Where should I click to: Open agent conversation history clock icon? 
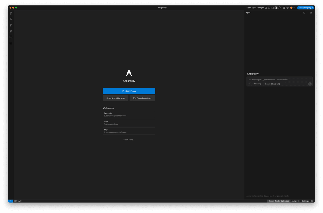click(304, 13)
